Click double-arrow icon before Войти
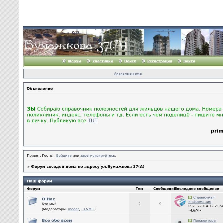This screenshot has width=223, height=223. (x=179, y=61)
